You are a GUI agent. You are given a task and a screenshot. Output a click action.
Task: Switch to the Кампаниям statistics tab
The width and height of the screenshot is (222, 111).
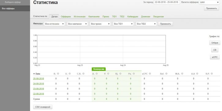click(94, 16)
